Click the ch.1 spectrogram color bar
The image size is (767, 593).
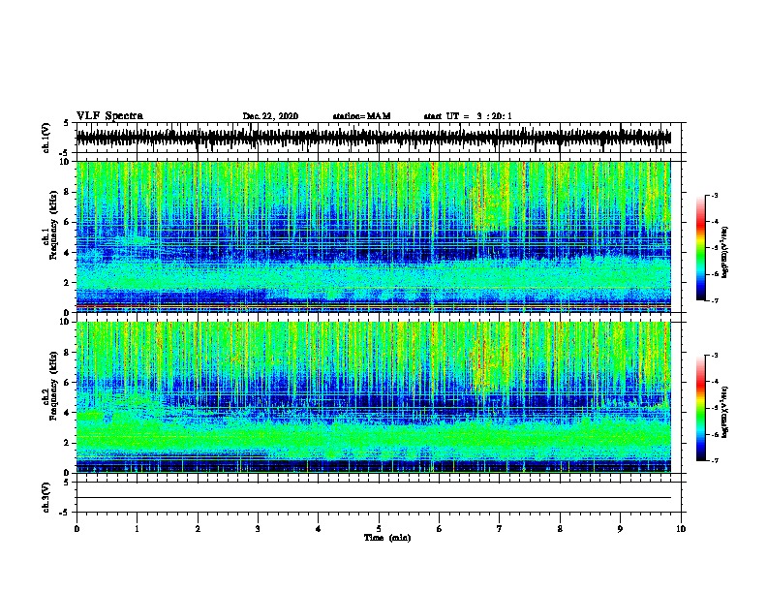[701, 248]
